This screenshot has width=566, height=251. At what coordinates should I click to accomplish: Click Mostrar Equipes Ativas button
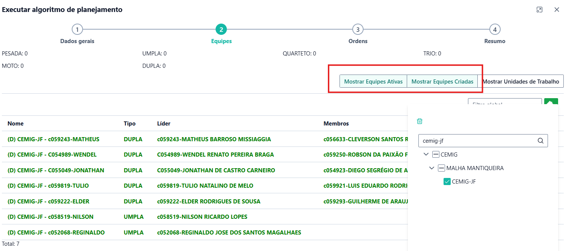373,81
